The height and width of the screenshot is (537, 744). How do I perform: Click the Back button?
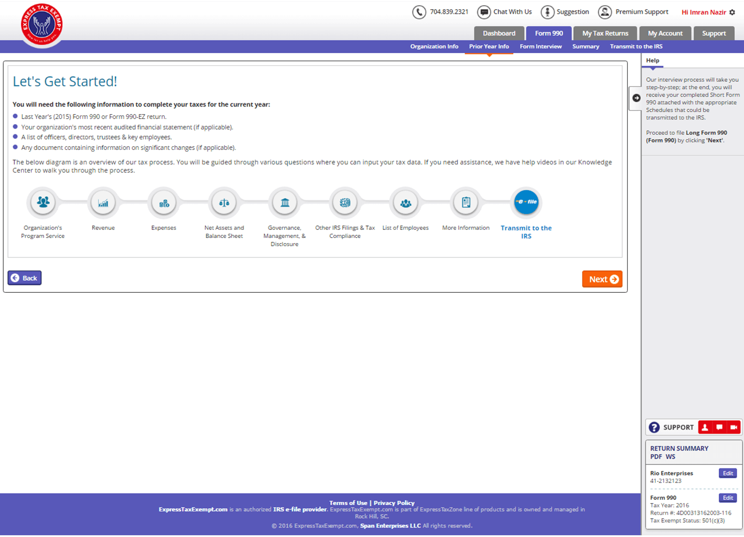point(25,278)
